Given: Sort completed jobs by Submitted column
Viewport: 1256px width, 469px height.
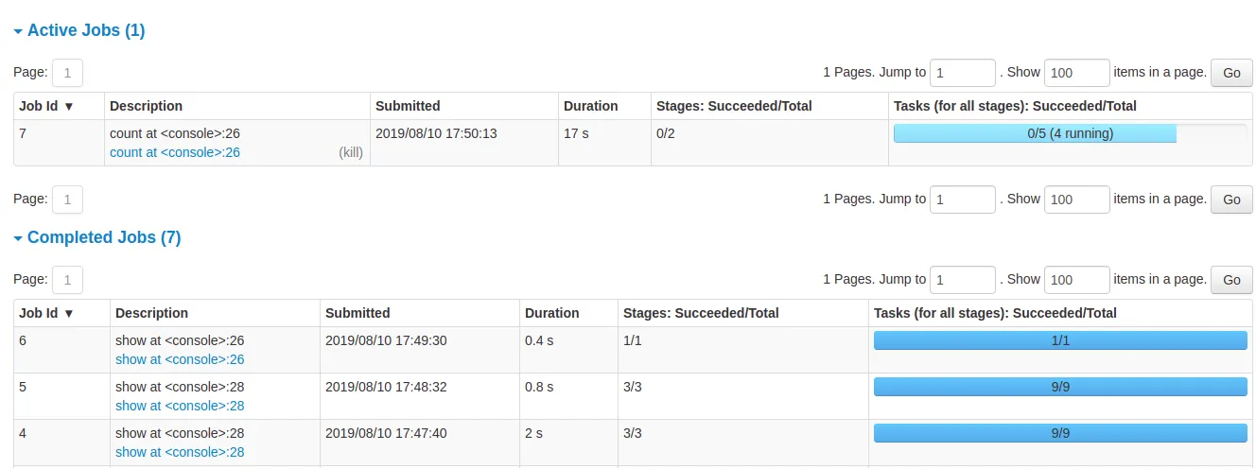Looking at the screenshot, I should (x=358, y=313).
